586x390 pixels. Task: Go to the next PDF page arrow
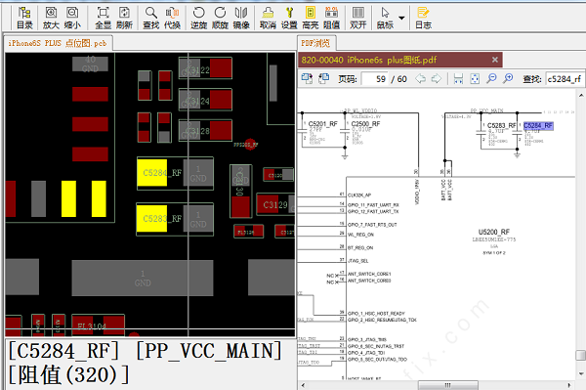pos(437,79)
